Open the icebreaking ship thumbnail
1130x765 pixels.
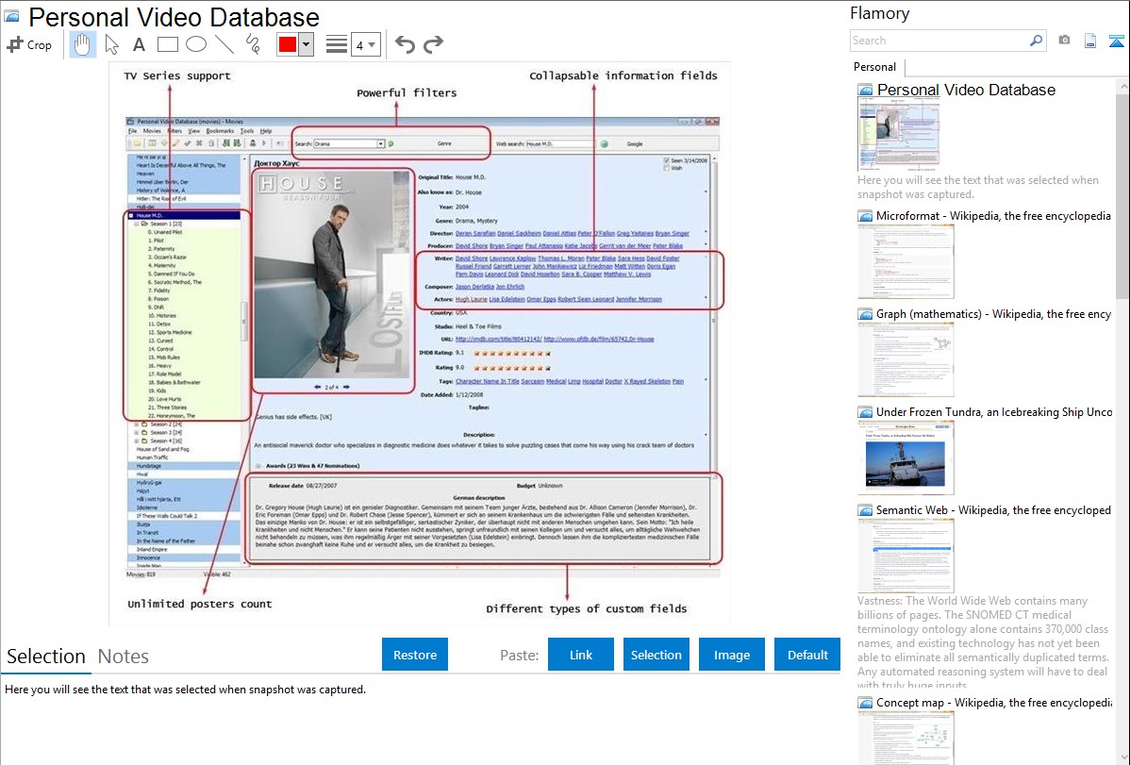906,457
